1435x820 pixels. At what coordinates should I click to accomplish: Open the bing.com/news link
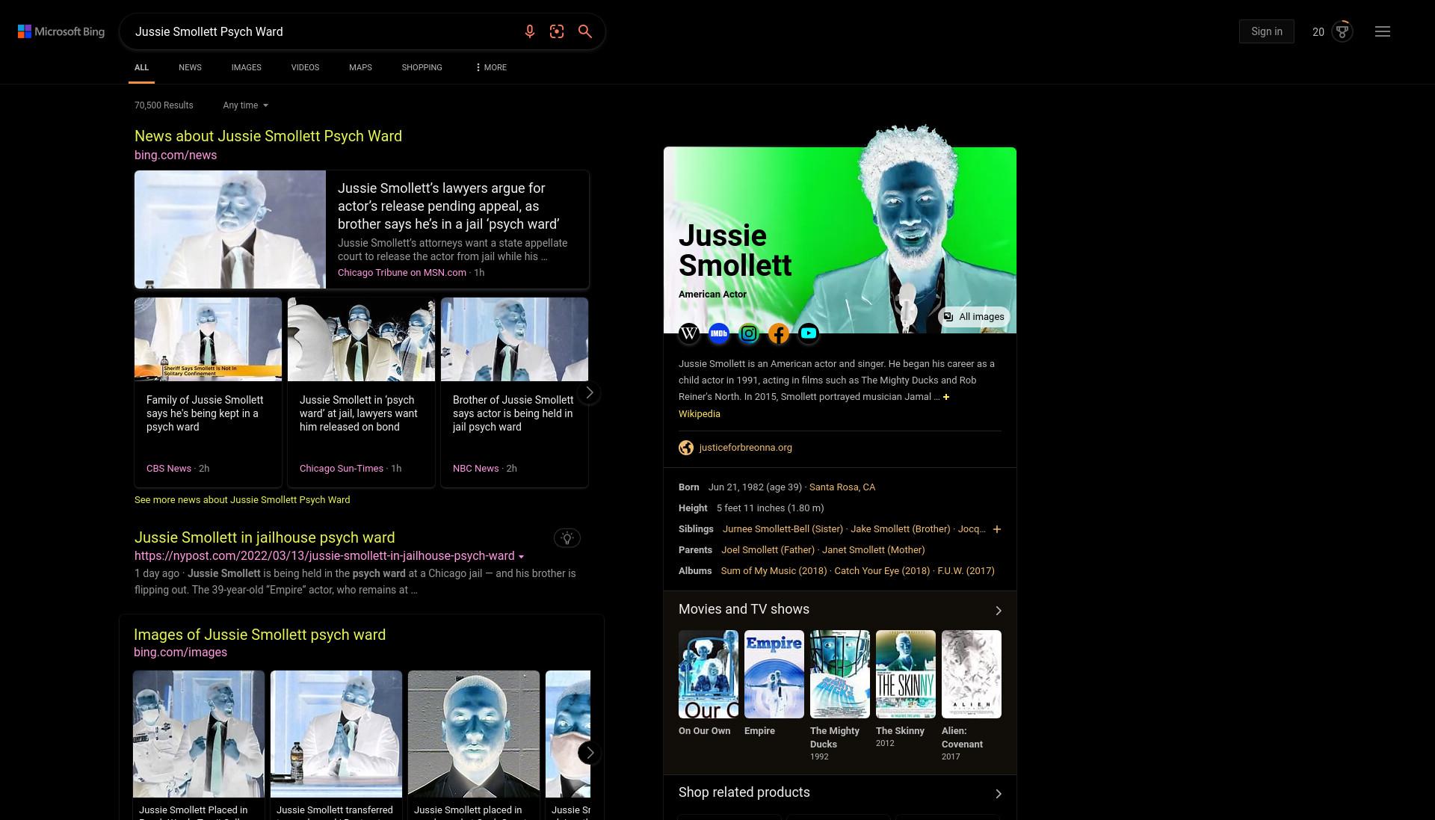pos(176,155)
